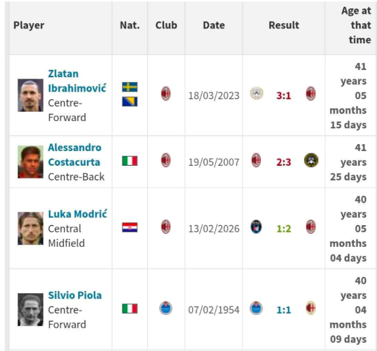Click Croatia flag in Luka Modrić row
The height and width of the screenshot is (351, 377).
(x=130, y=228)
